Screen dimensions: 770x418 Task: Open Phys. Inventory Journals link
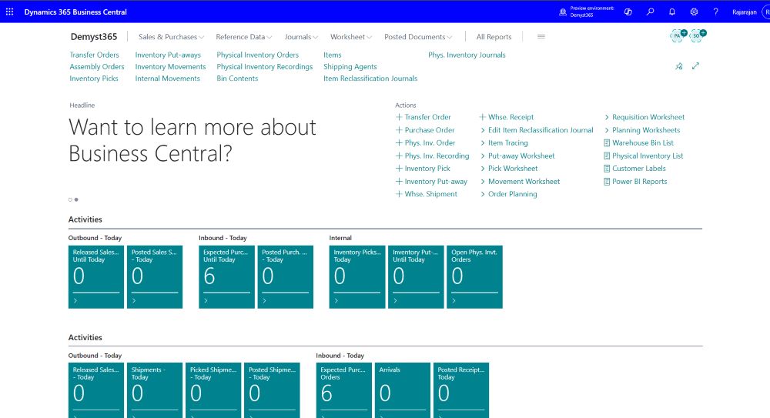pos(467,55)
